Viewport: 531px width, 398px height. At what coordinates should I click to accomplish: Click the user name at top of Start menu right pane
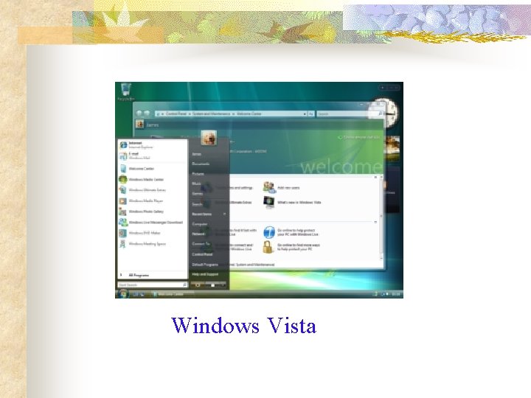(x=197, y=154)
